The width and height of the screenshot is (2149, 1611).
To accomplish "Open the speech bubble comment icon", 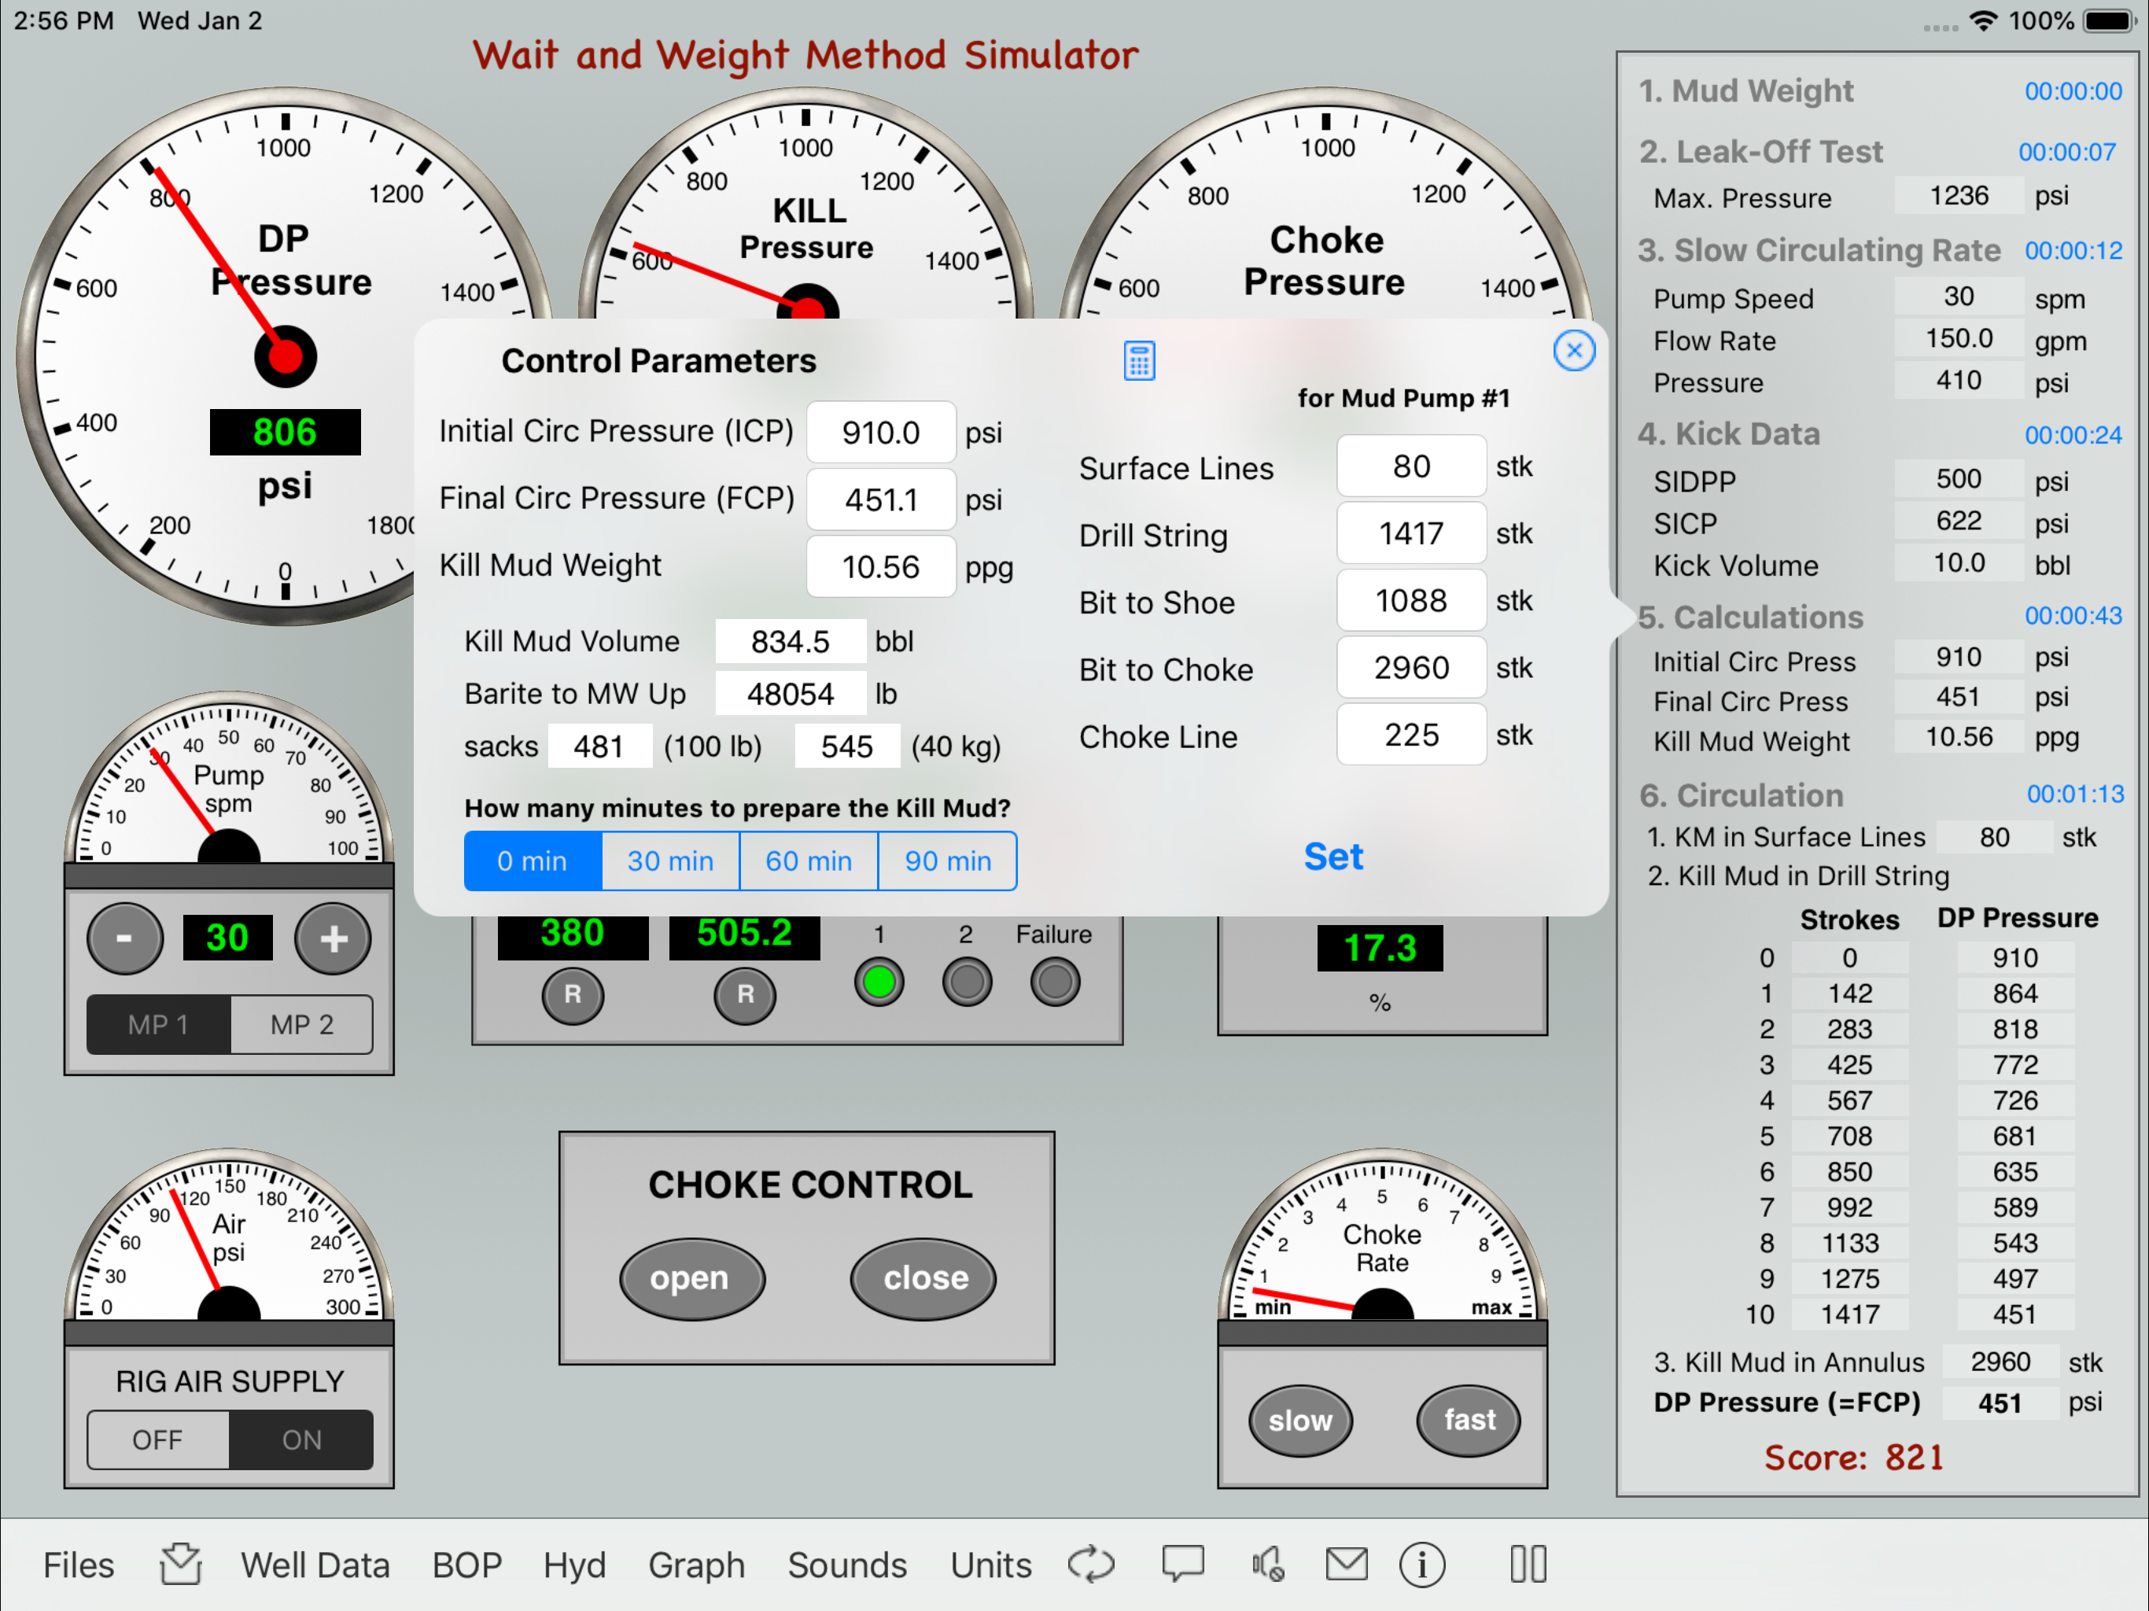I will pyautogui.click(x=1182, y=1563).
